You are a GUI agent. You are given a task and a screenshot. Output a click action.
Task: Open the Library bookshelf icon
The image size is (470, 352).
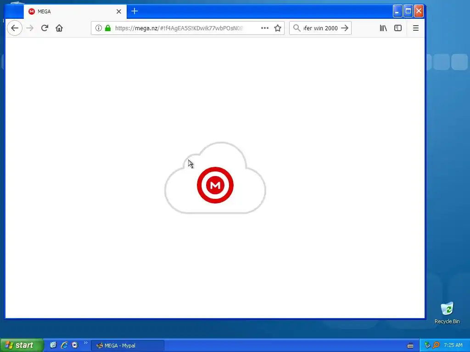[383, 28]
